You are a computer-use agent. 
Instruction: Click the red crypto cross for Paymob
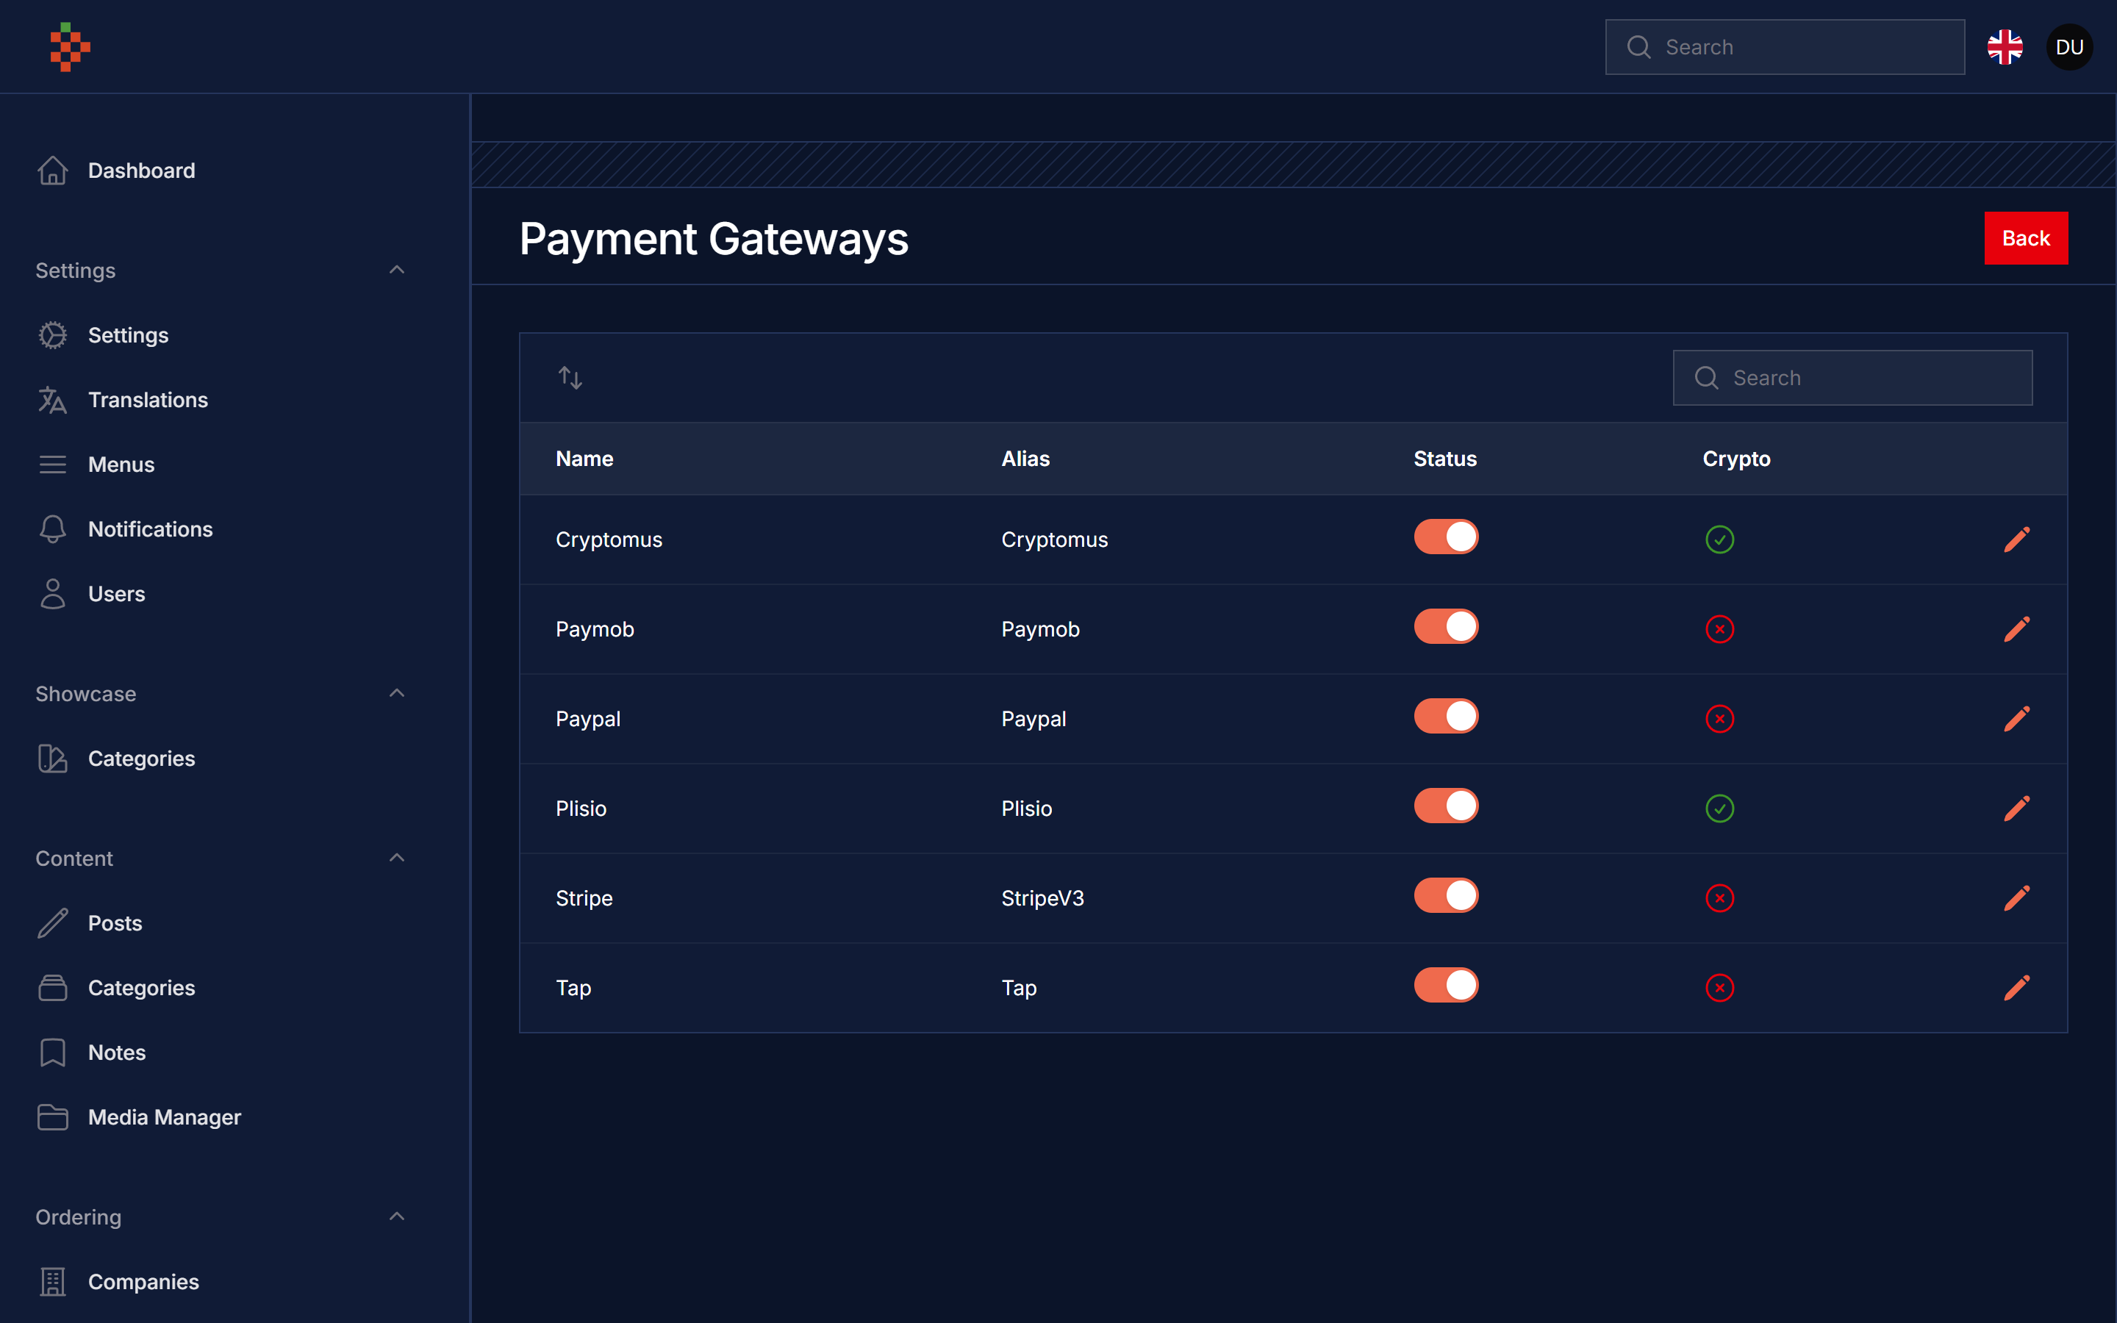pyautogui.click(x=1719, y=629)
